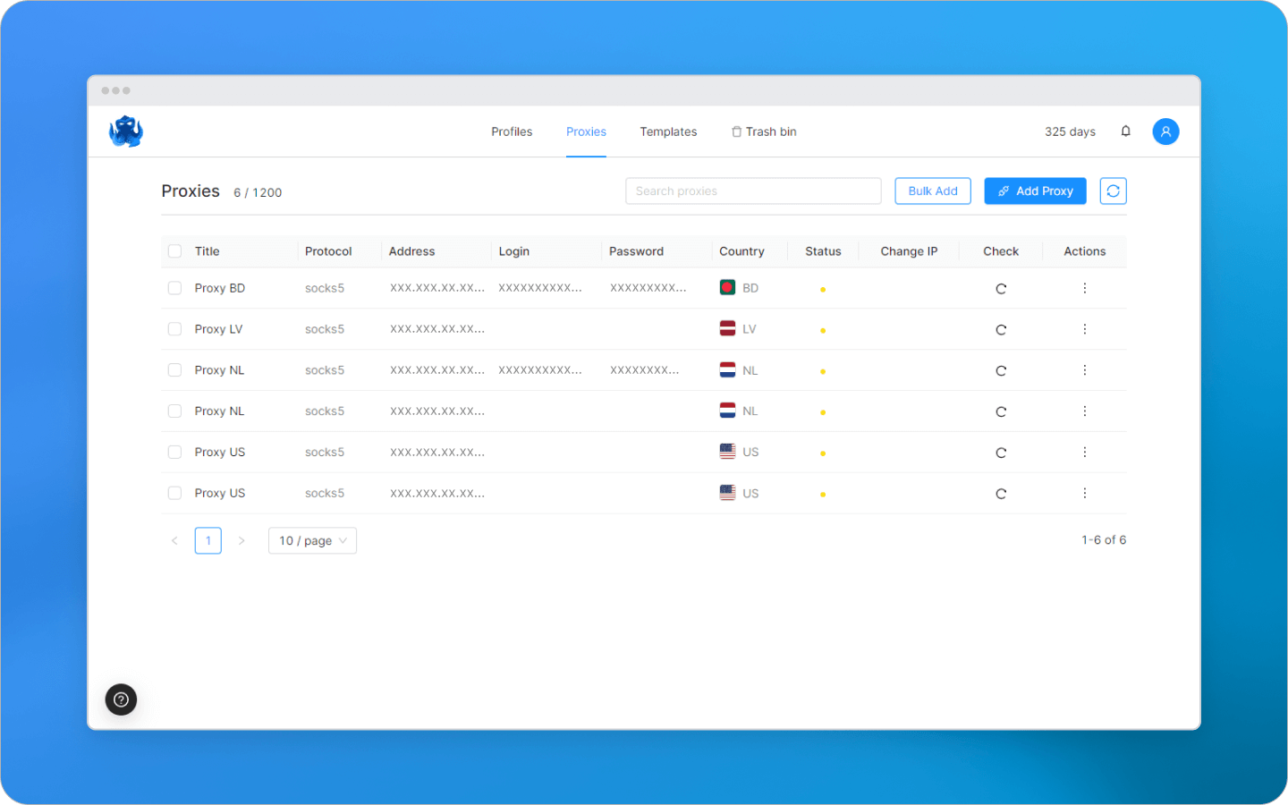The image size is (1288, 805).
Task: Click the Bangladesh flag icon
Action: pos(727,287)
